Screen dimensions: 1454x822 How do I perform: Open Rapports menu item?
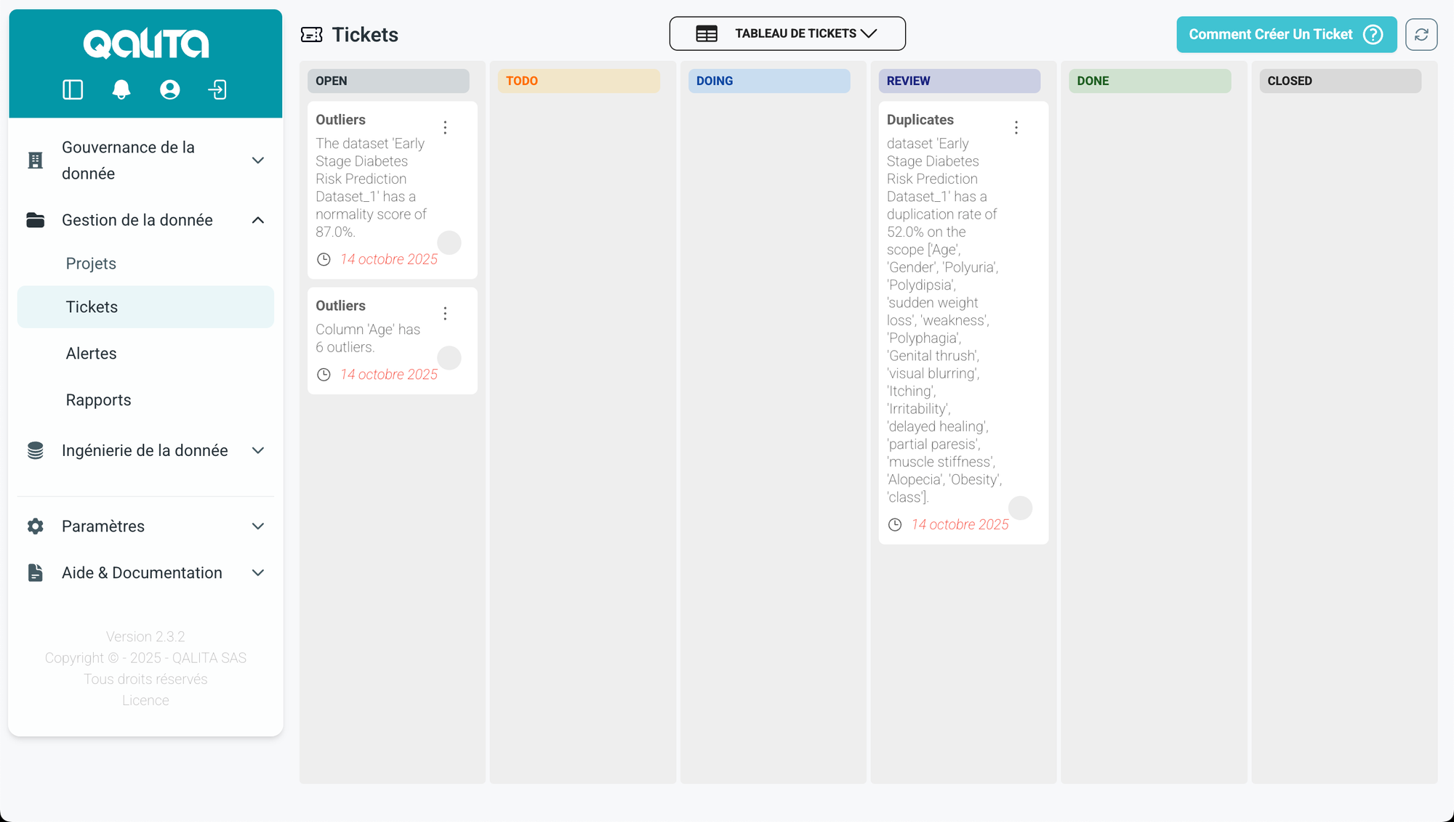pyautogui.click(x=98, y=400)
